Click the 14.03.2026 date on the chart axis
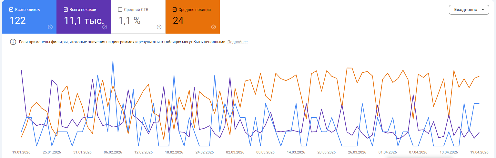 (296, 152)
